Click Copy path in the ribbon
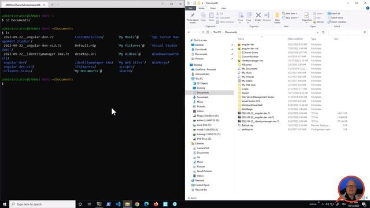 coord(223,18)
